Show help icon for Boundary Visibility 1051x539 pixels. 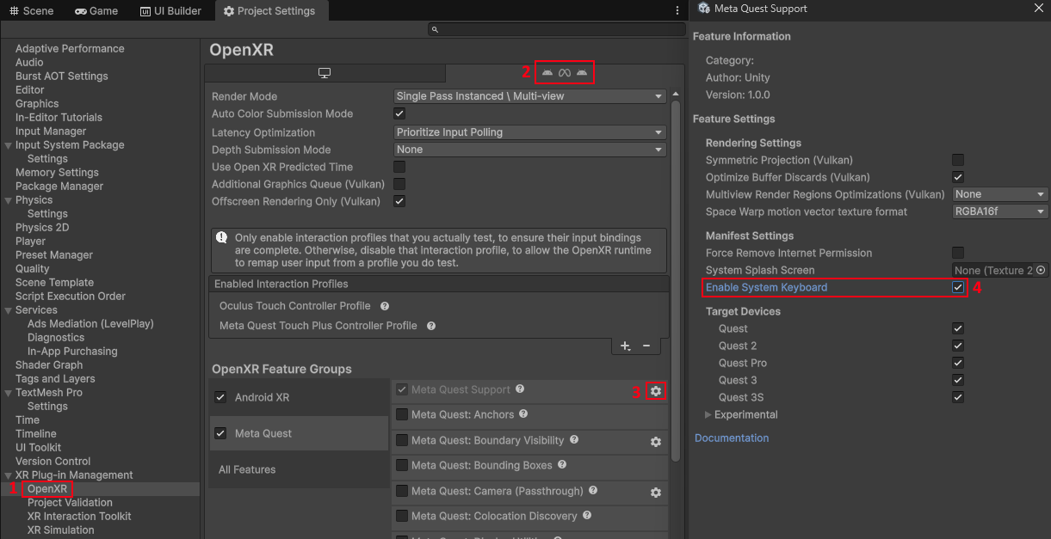pos(574,439)
